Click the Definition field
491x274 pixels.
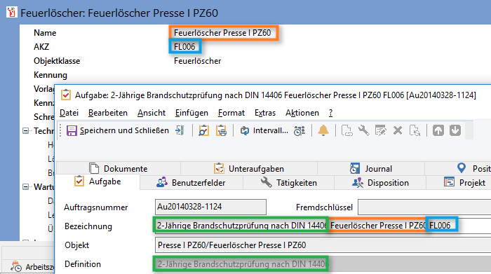click(x=323, y=264)
